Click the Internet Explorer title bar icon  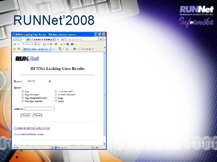point(14,34)
